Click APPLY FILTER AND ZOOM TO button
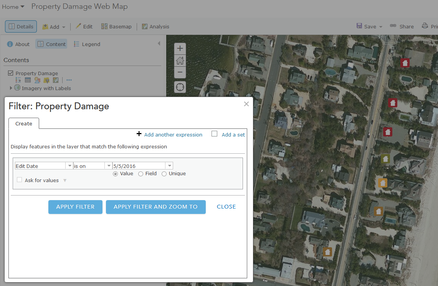The height and width of the screenshot is (286, 438). click(155, 207)
